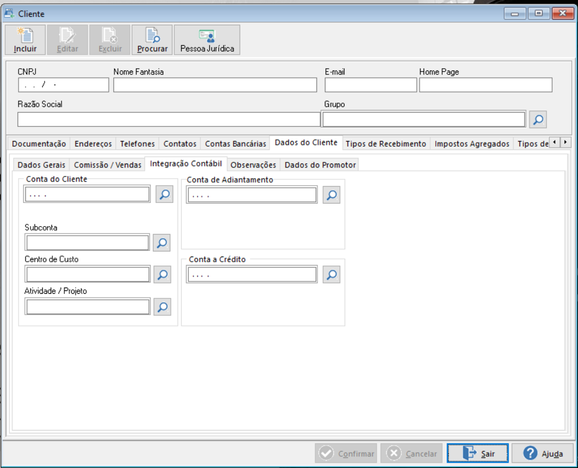Click the Excluir toolbar button
578x468 pixels.
110,40
